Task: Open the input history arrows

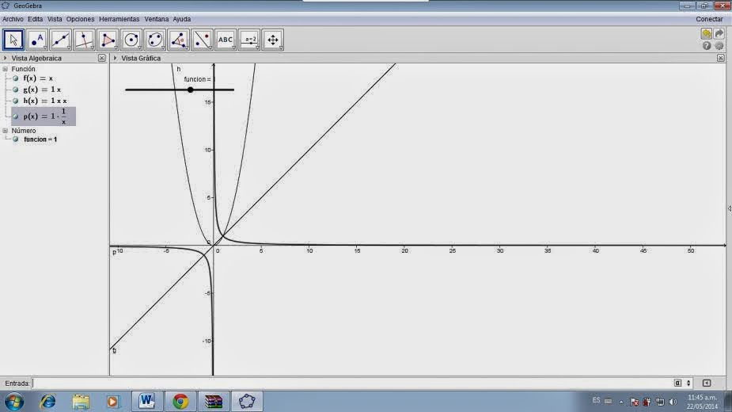Action: click(x=688, y=383)
